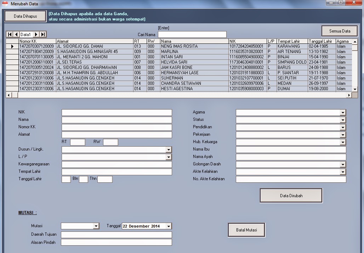Screen dimensions: 364x253
Task: Click the Batal Mutasi button
Action: 246,230
